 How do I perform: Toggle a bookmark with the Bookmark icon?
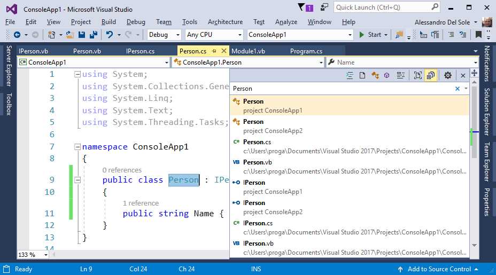point(478,35)
